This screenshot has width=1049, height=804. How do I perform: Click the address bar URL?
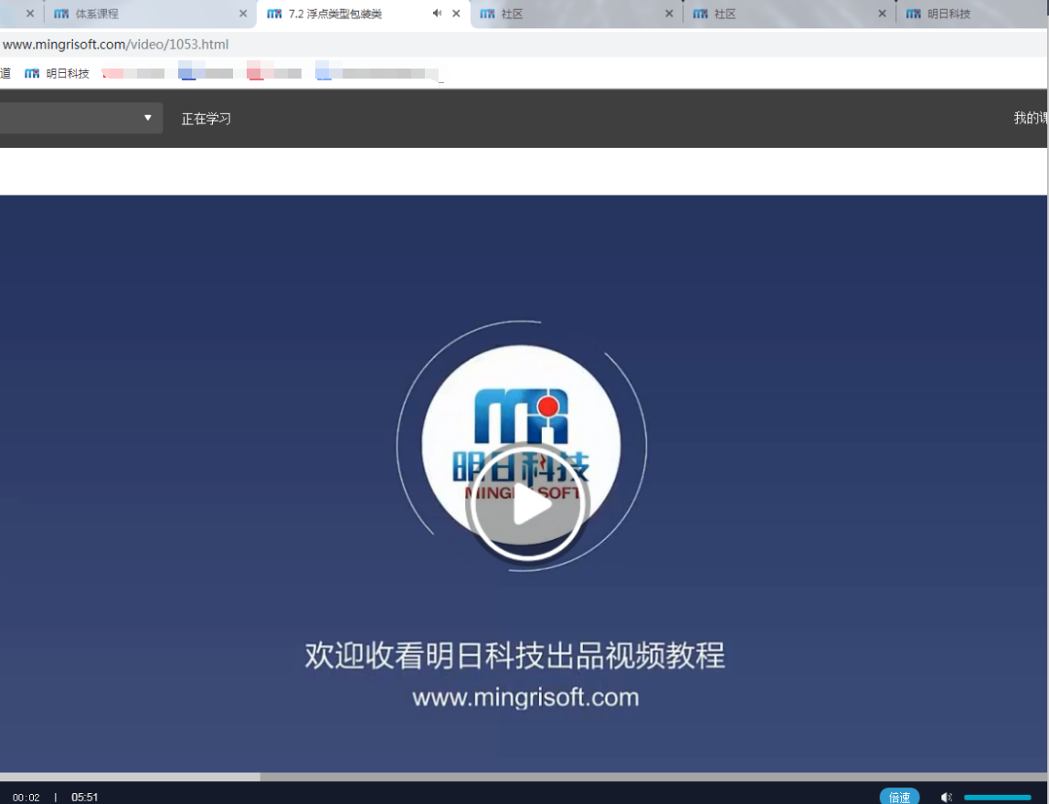[116, 44]
